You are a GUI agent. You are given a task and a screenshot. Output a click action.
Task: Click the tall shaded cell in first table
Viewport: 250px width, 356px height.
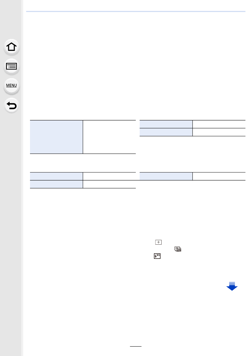pos(56,137)
